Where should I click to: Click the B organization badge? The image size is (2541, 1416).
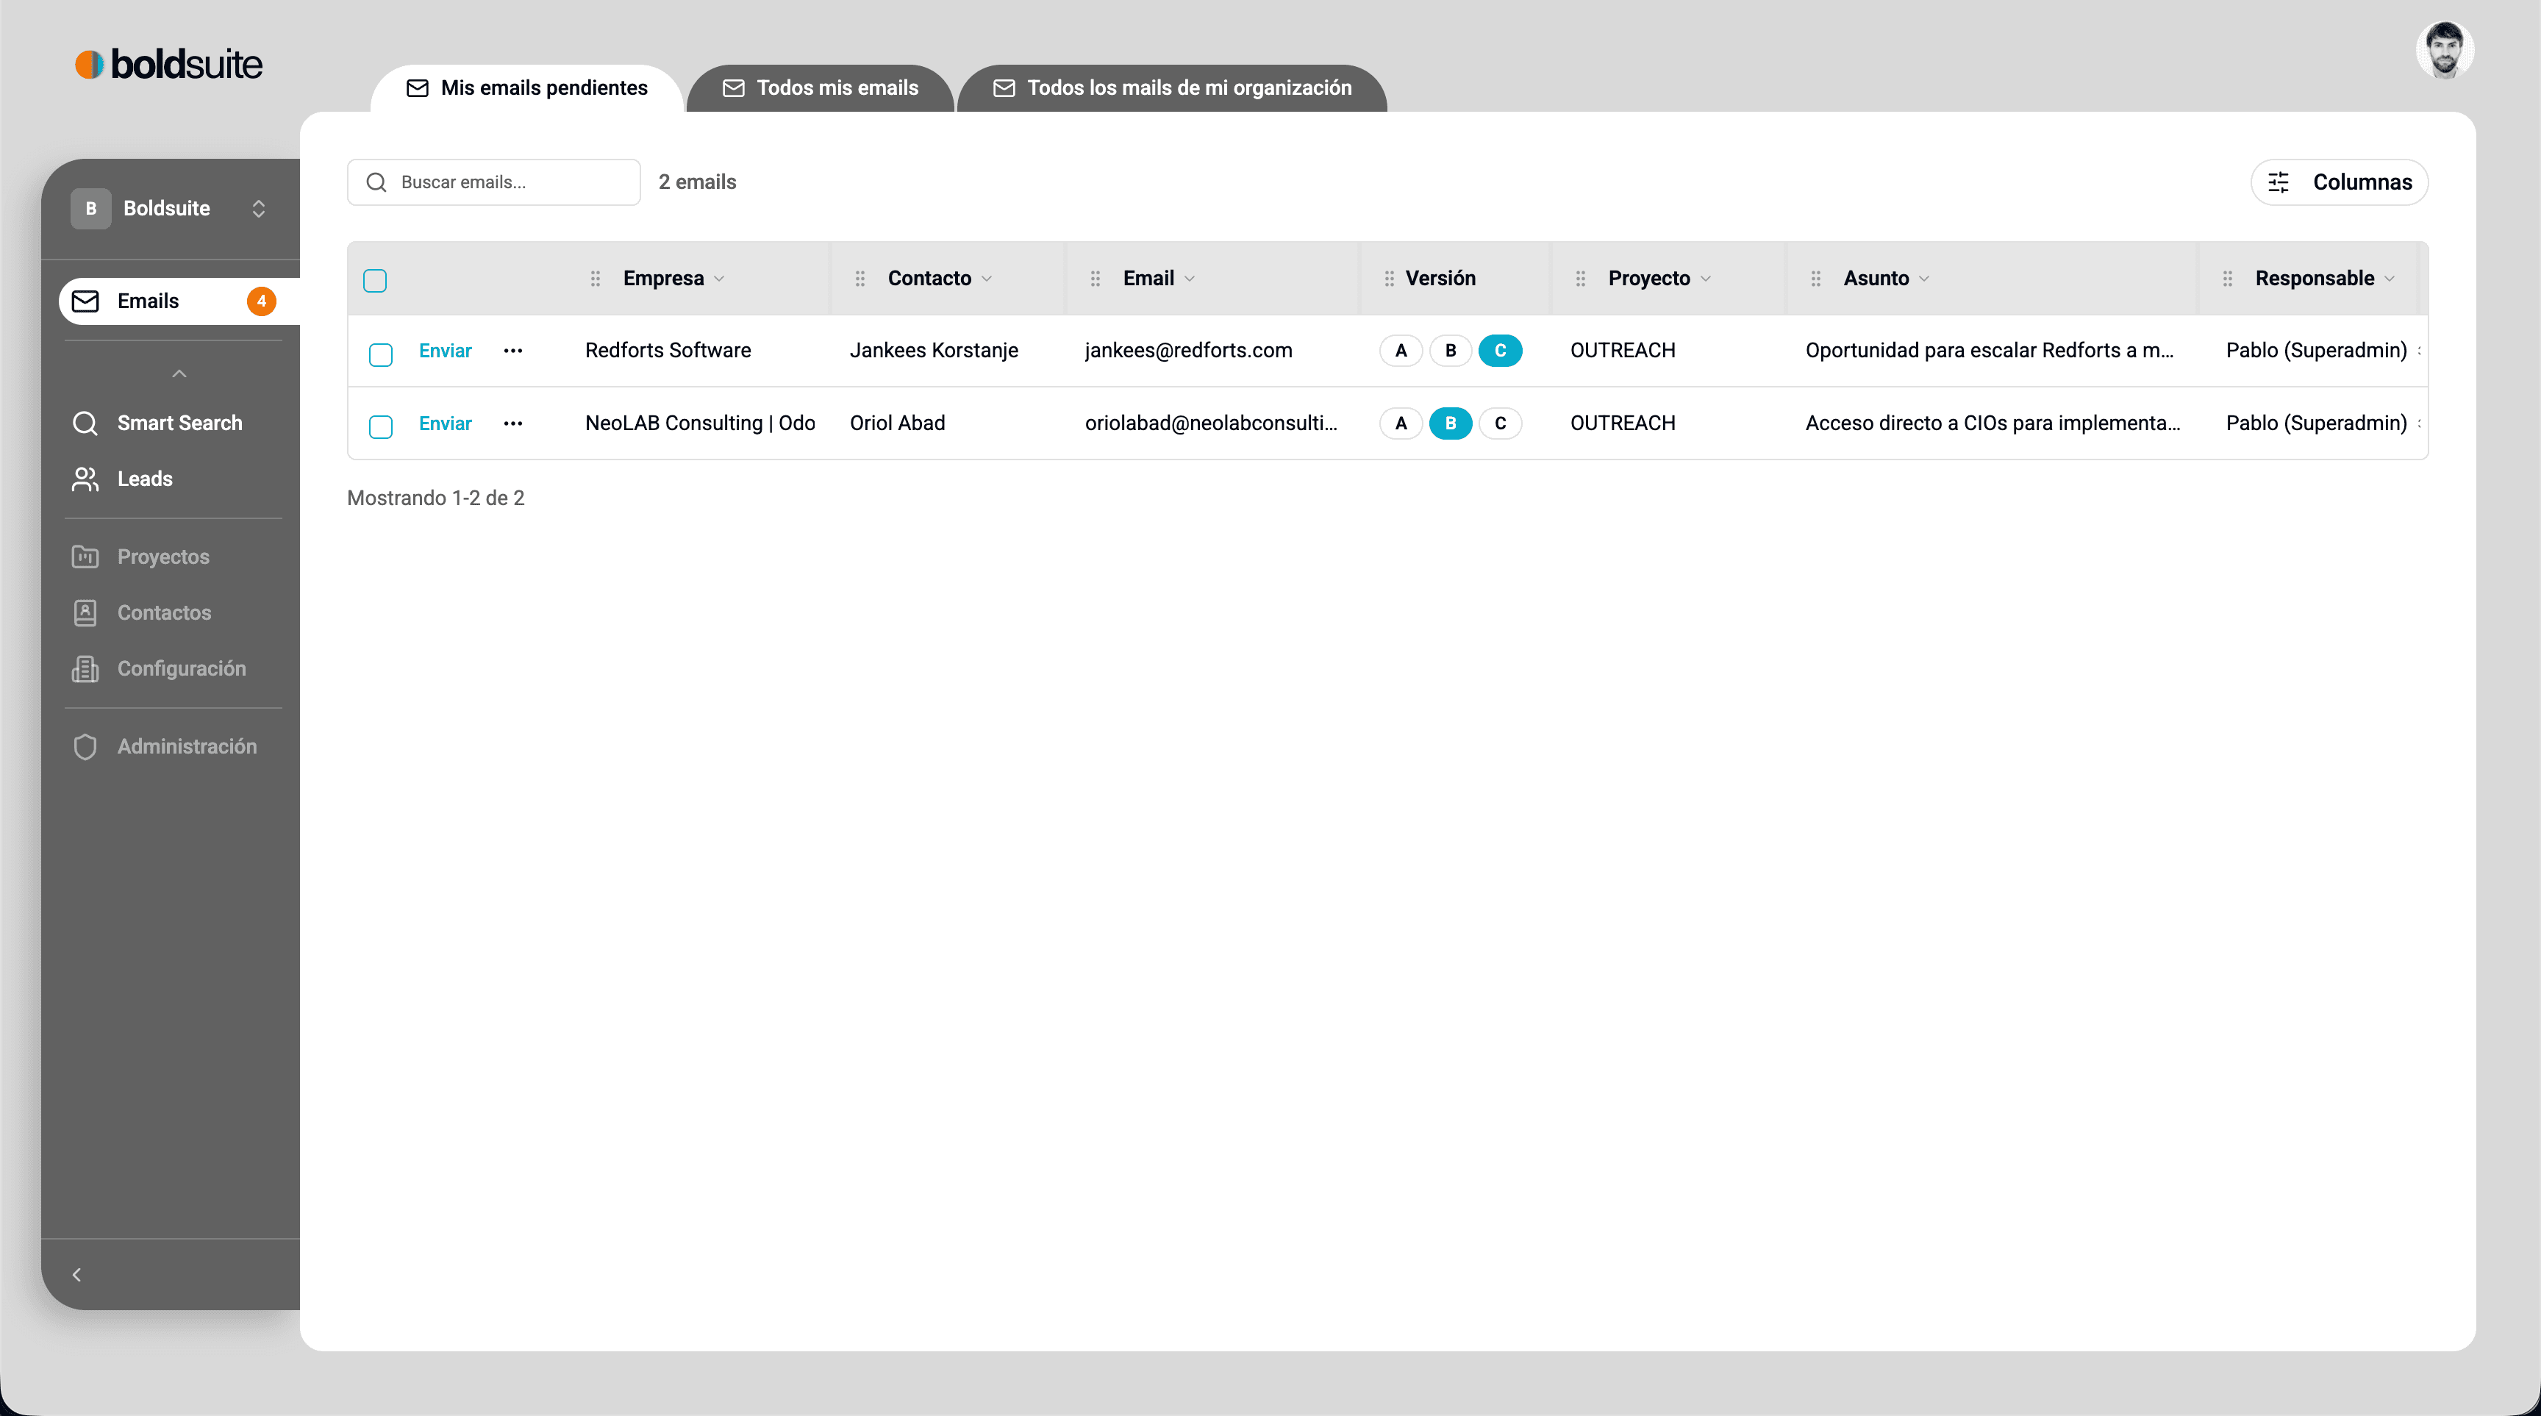coord(90,208)
